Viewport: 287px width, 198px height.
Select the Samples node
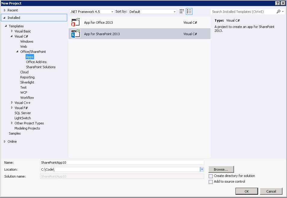[x=15, y=133]
